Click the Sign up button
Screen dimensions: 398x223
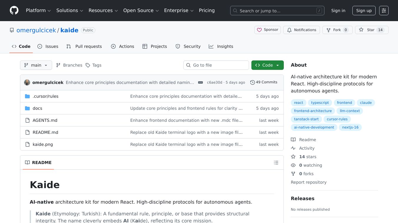(364, 11)
